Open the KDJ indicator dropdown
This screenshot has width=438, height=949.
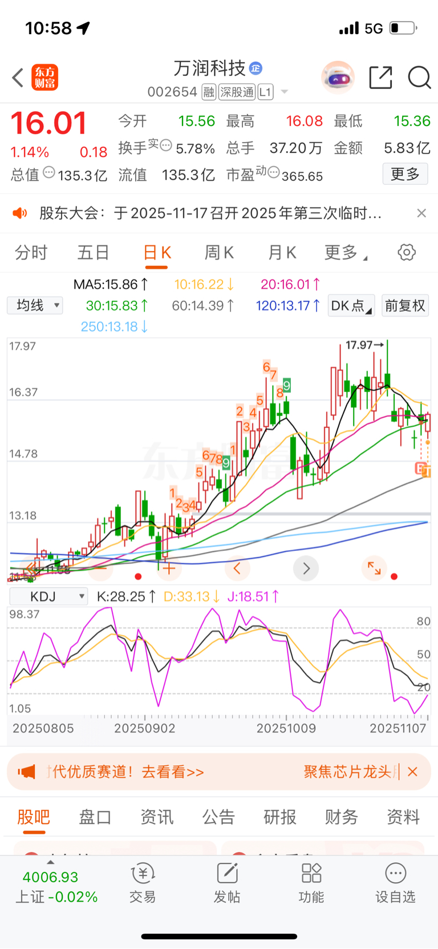click(x=49, y=596)
